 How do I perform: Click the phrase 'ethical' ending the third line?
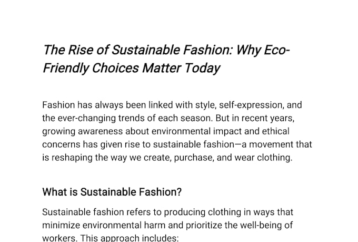(x=275, y=131)
